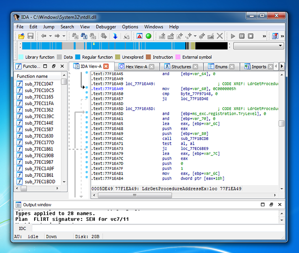299x253 pixels.
Task: Open the empty combo box beside navigation band
Action: (x=258, y=46)
